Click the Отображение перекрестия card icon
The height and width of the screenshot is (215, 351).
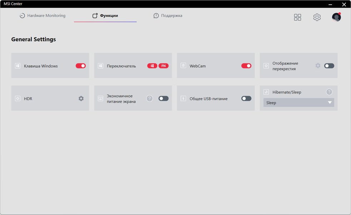pyautogui.click(x=266, y=66)
